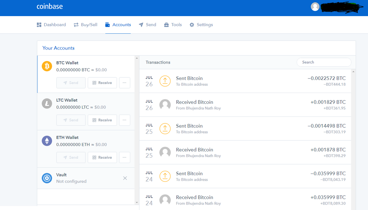Click the QR icon on BTC Receive button
This screenshot has width=368, height=210.
(x=94, y=83)
